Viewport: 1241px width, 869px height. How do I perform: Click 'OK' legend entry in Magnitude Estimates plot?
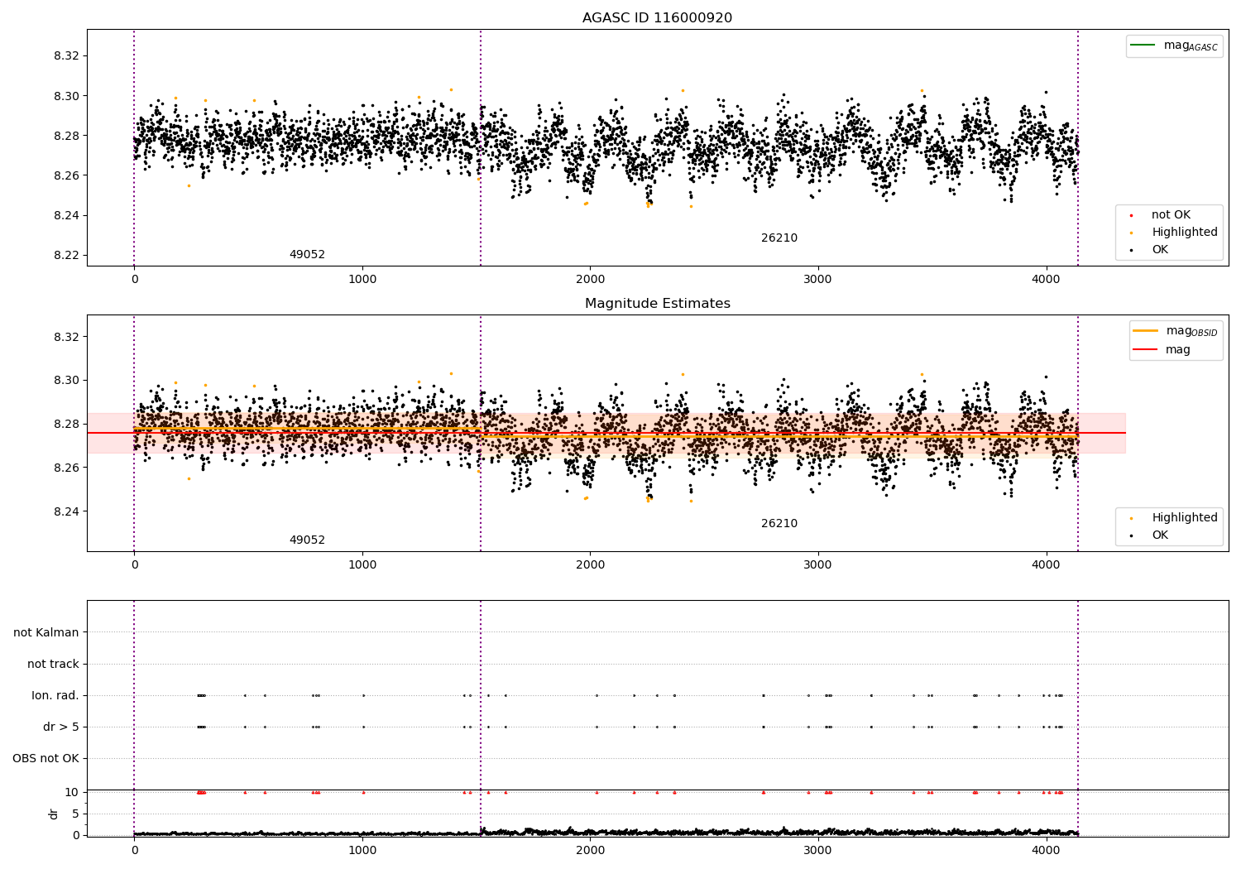pos(1148,535)
